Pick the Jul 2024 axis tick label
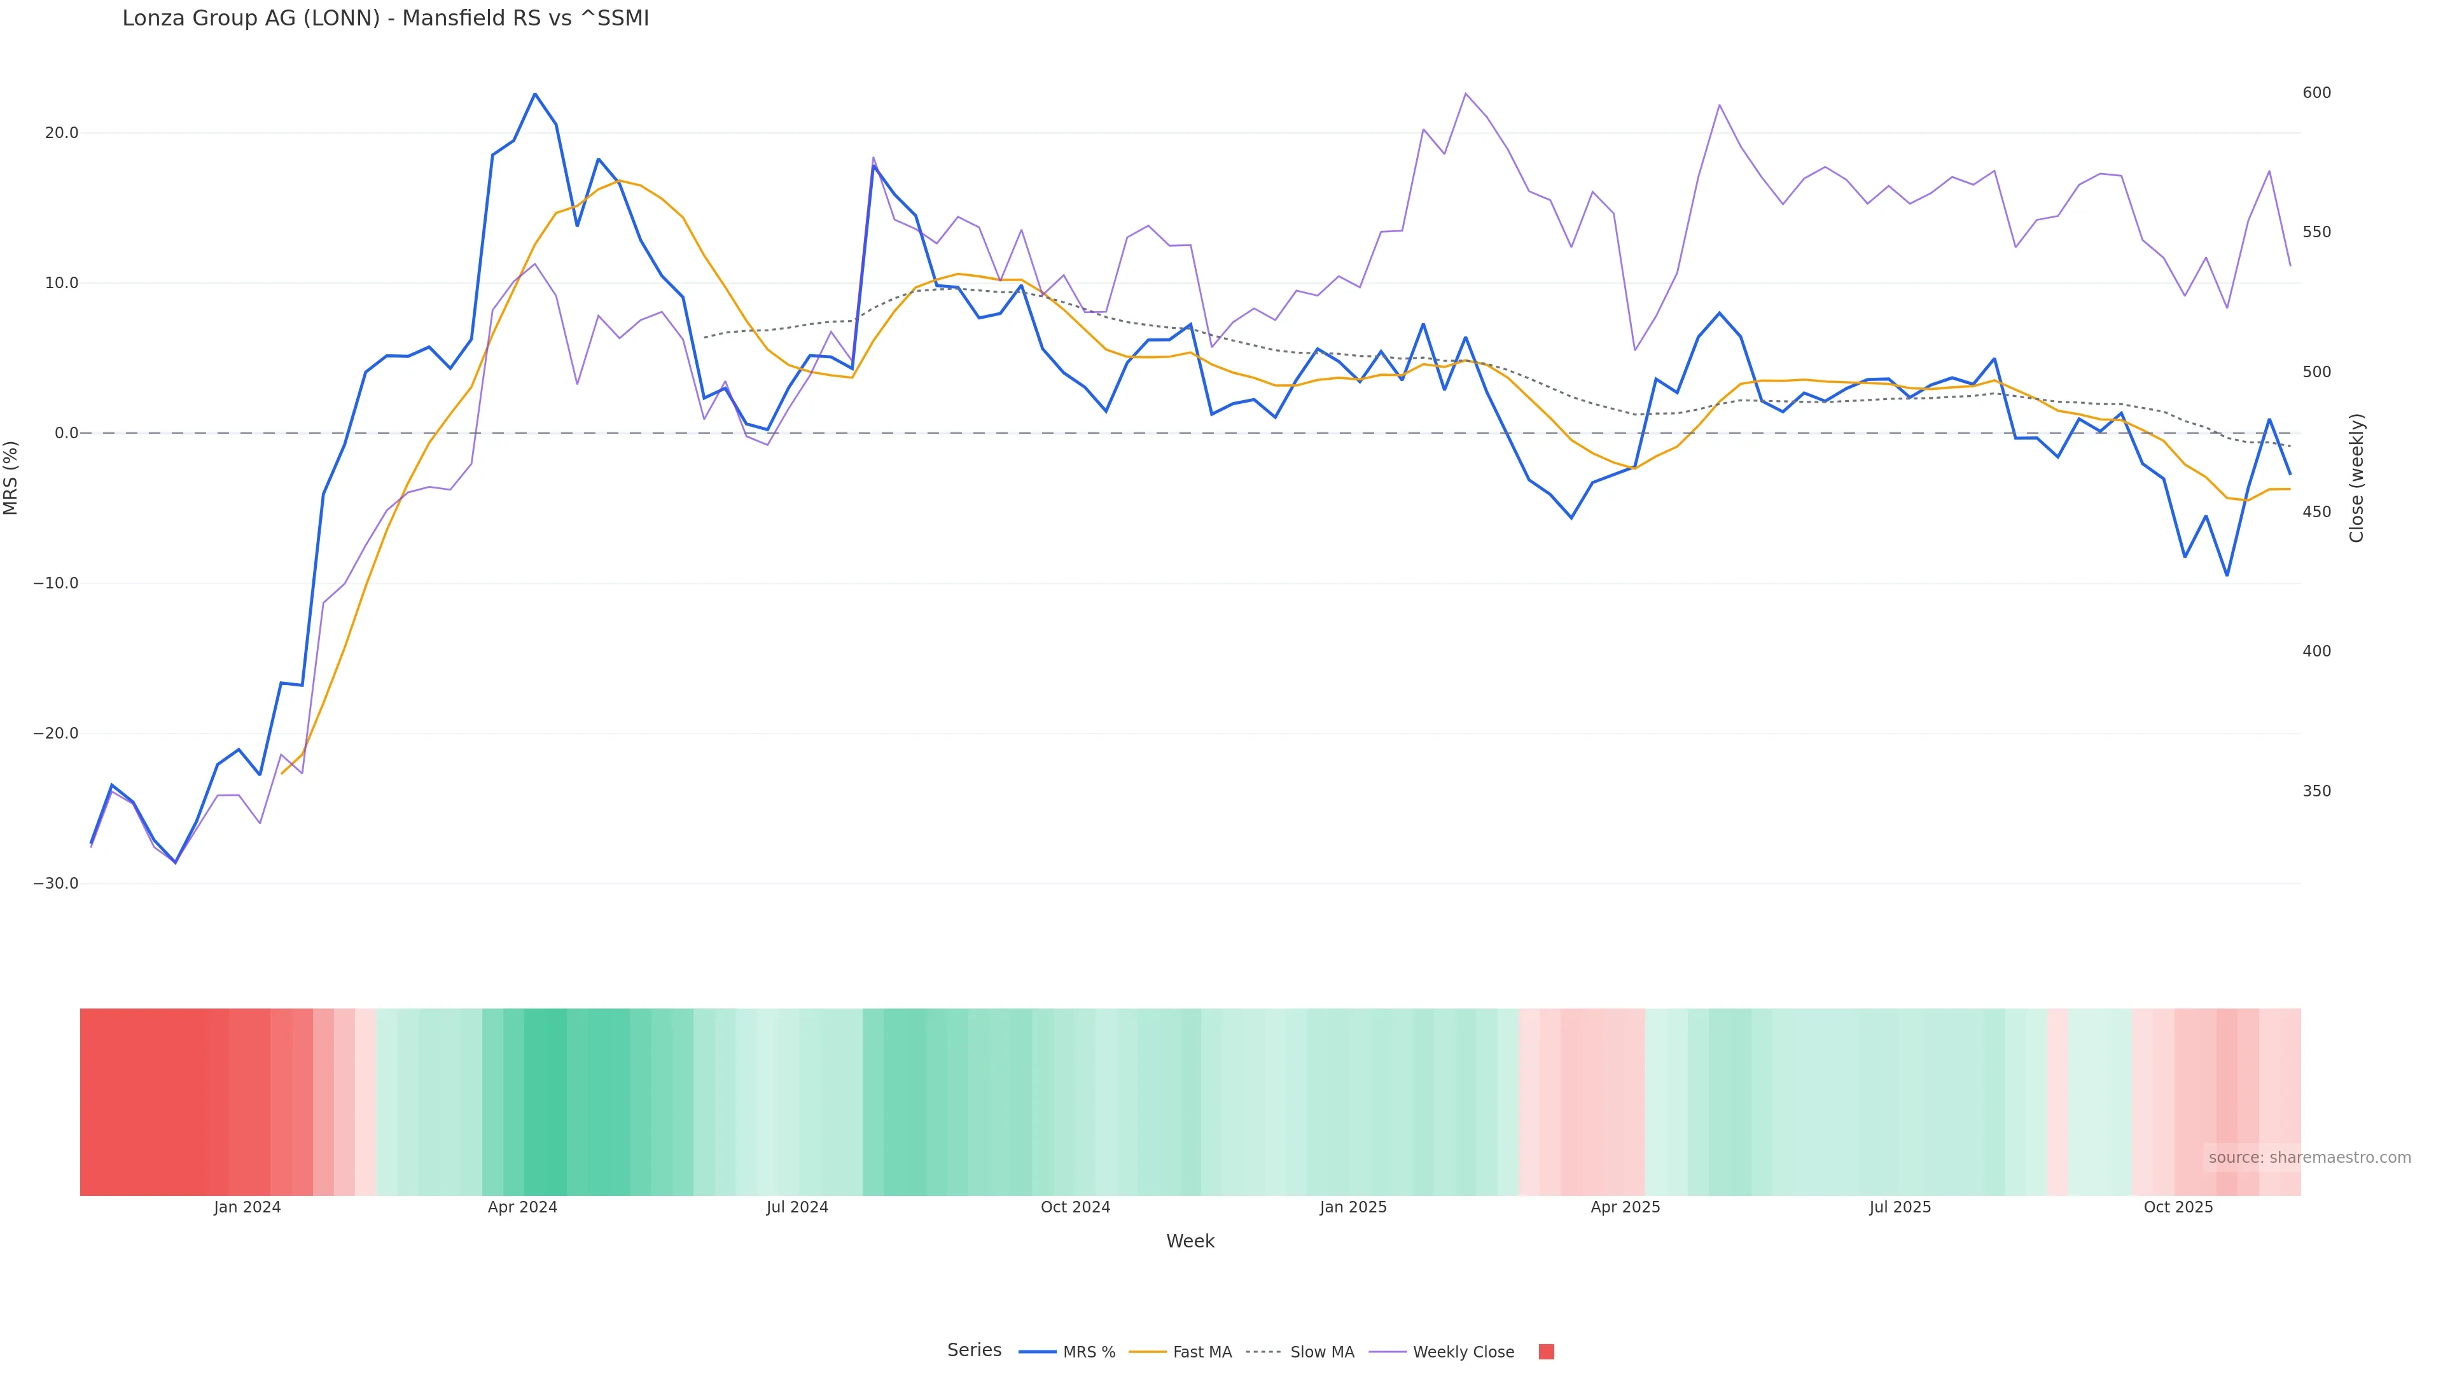Screen dimensions: 2443x1374 click(797, 1207)
